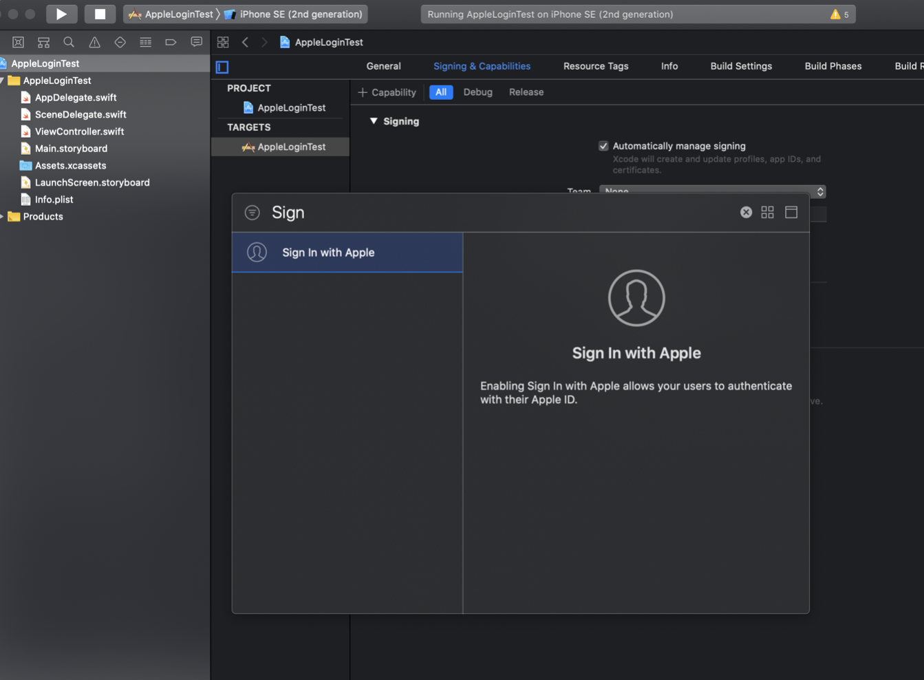Screen dimensions: 924x680
Task: Click the + Capability button
Action: (387, 92)
